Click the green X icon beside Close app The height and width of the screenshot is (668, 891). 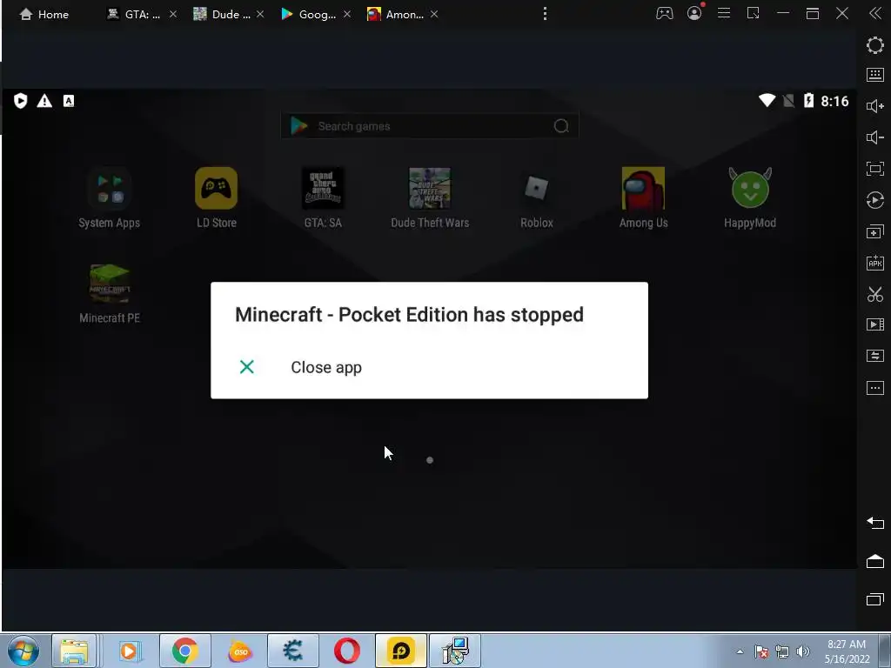[246, 367]
